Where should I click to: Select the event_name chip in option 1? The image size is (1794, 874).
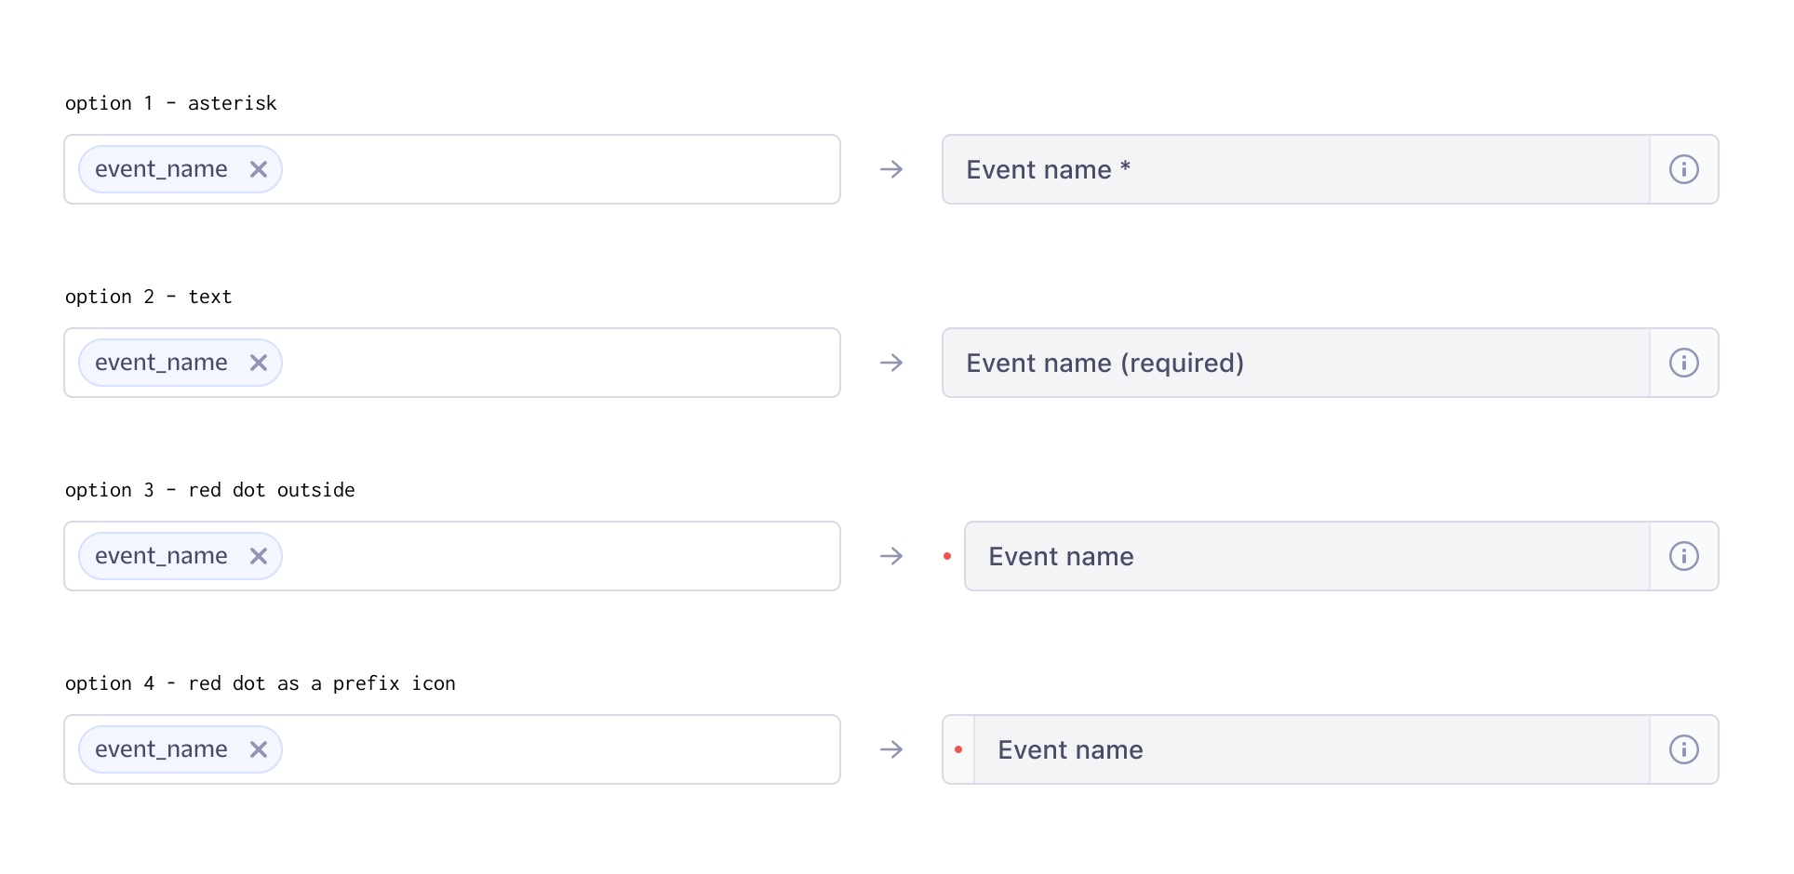[x=161, y=169]
